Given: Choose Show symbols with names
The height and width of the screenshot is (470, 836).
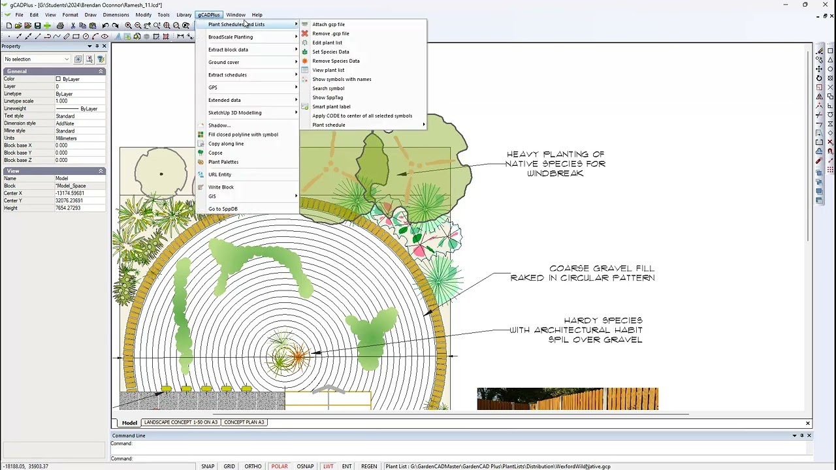Looking at the screenshot, I should click(x=342, y=79).
